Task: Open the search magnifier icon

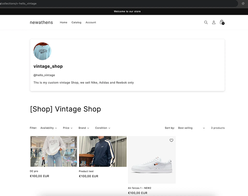Action: click(x=206, y=22)
